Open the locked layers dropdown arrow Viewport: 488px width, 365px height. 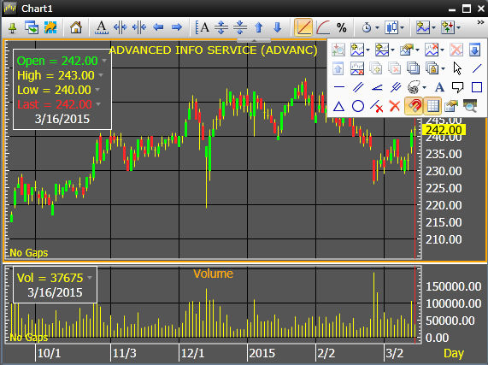click(x=443, y=68)
